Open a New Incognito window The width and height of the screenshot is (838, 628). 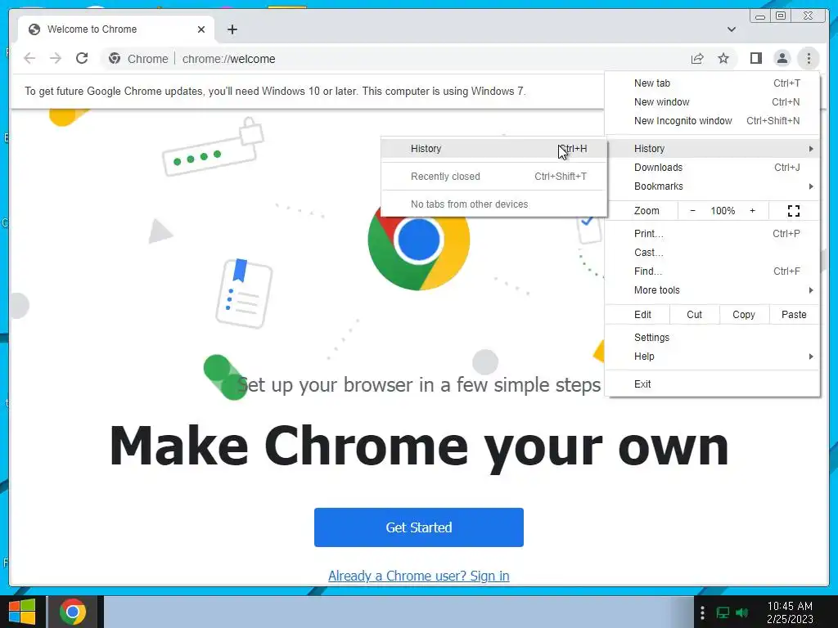point(713,121)
